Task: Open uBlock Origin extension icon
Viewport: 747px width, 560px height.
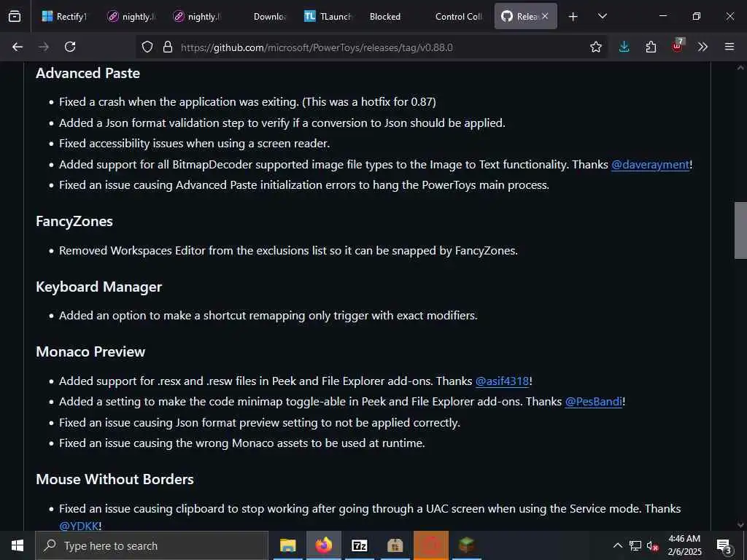Action: click(677, 46)
